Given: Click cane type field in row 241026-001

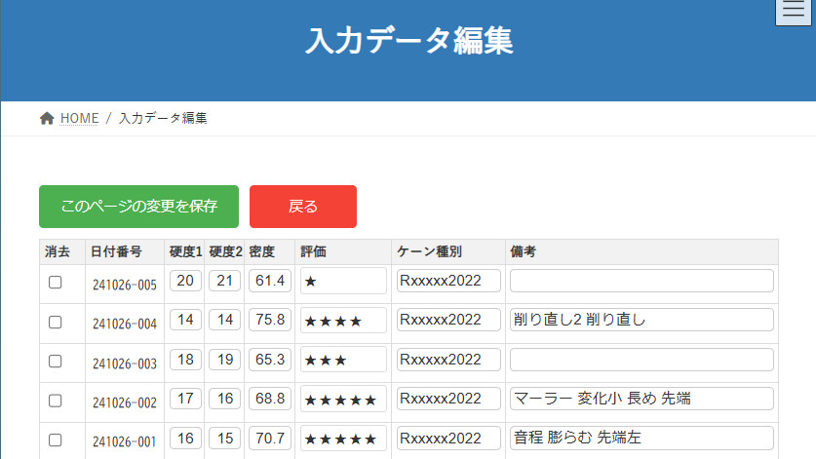Looking at the screenshot, I should point(448,438).
